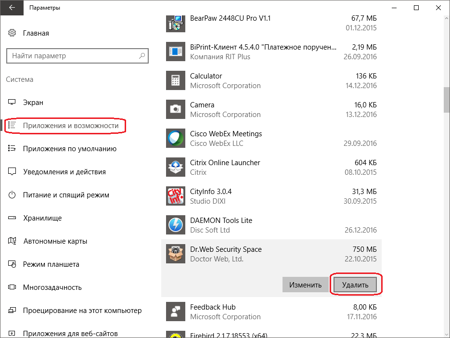Click the Приложения по умолчанию icon
450x338 pixels.
tap(12, 148)
